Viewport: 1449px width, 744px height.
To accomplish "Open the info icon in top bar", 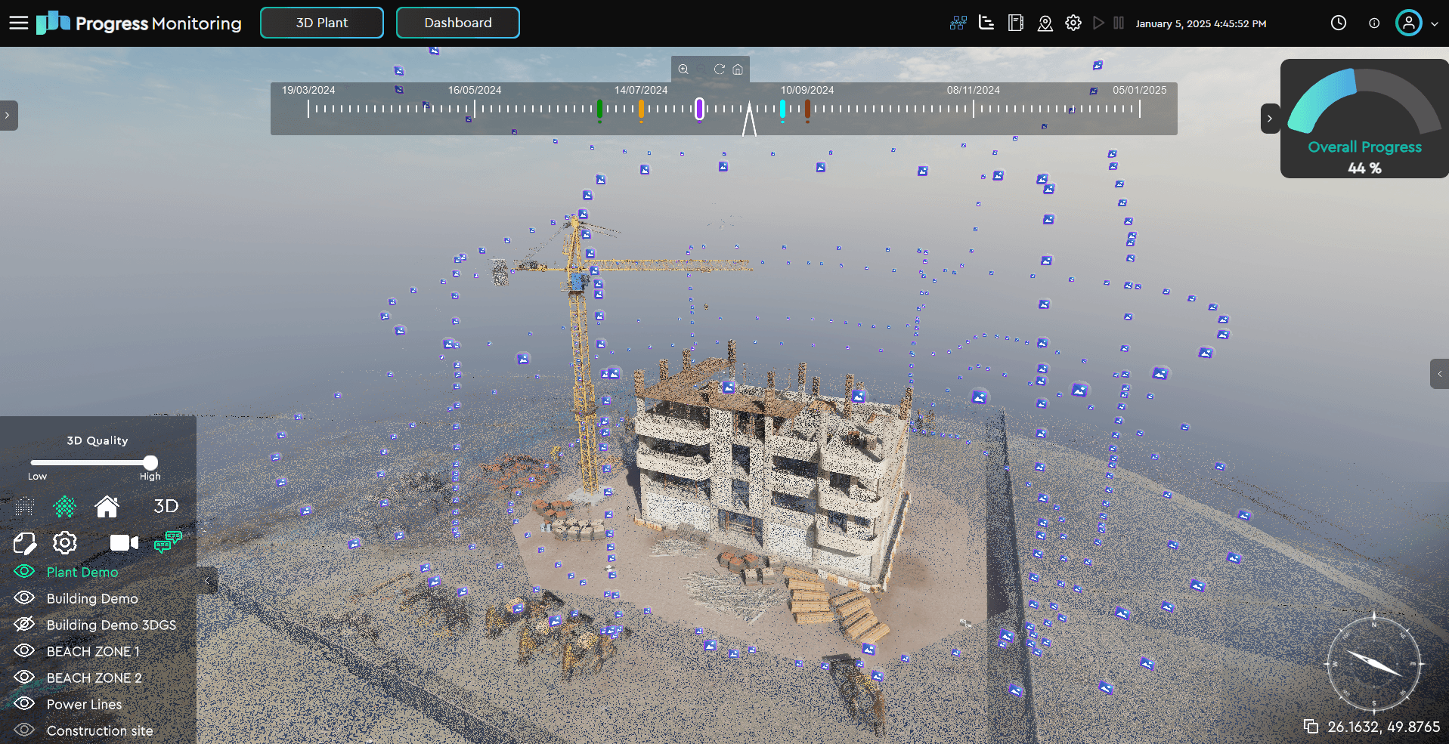I will 1374,23.
